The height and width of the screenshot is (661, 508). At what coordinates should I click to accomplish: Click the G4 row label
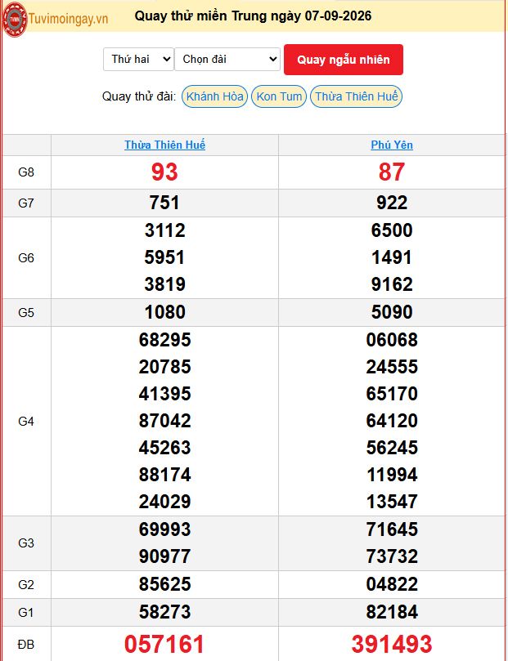26,421
